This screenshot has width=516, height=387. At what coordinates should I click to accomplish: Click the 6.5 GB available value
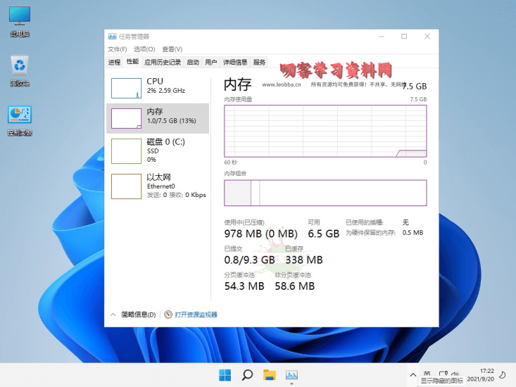[x=324, y=234]
